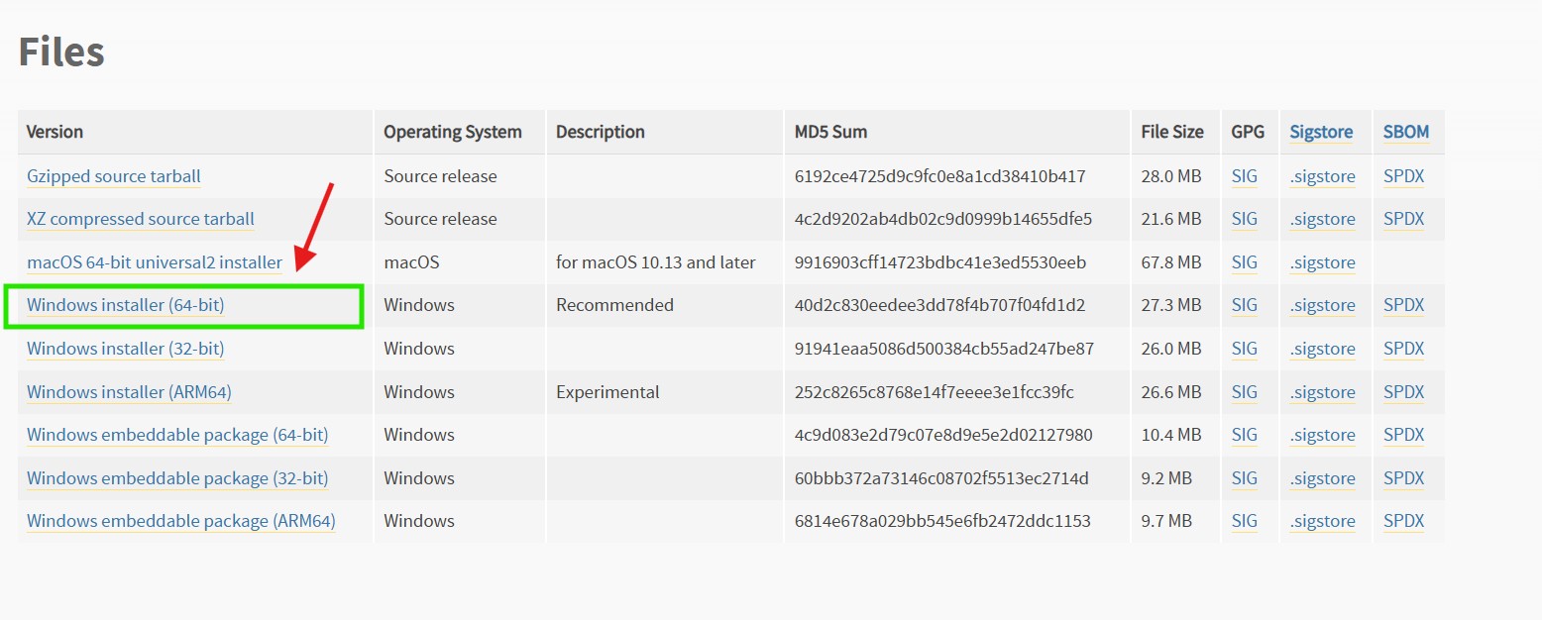Select MD5 sum 9916903cff14723bdbc41e3ed5530eeb

click(940, 262)
